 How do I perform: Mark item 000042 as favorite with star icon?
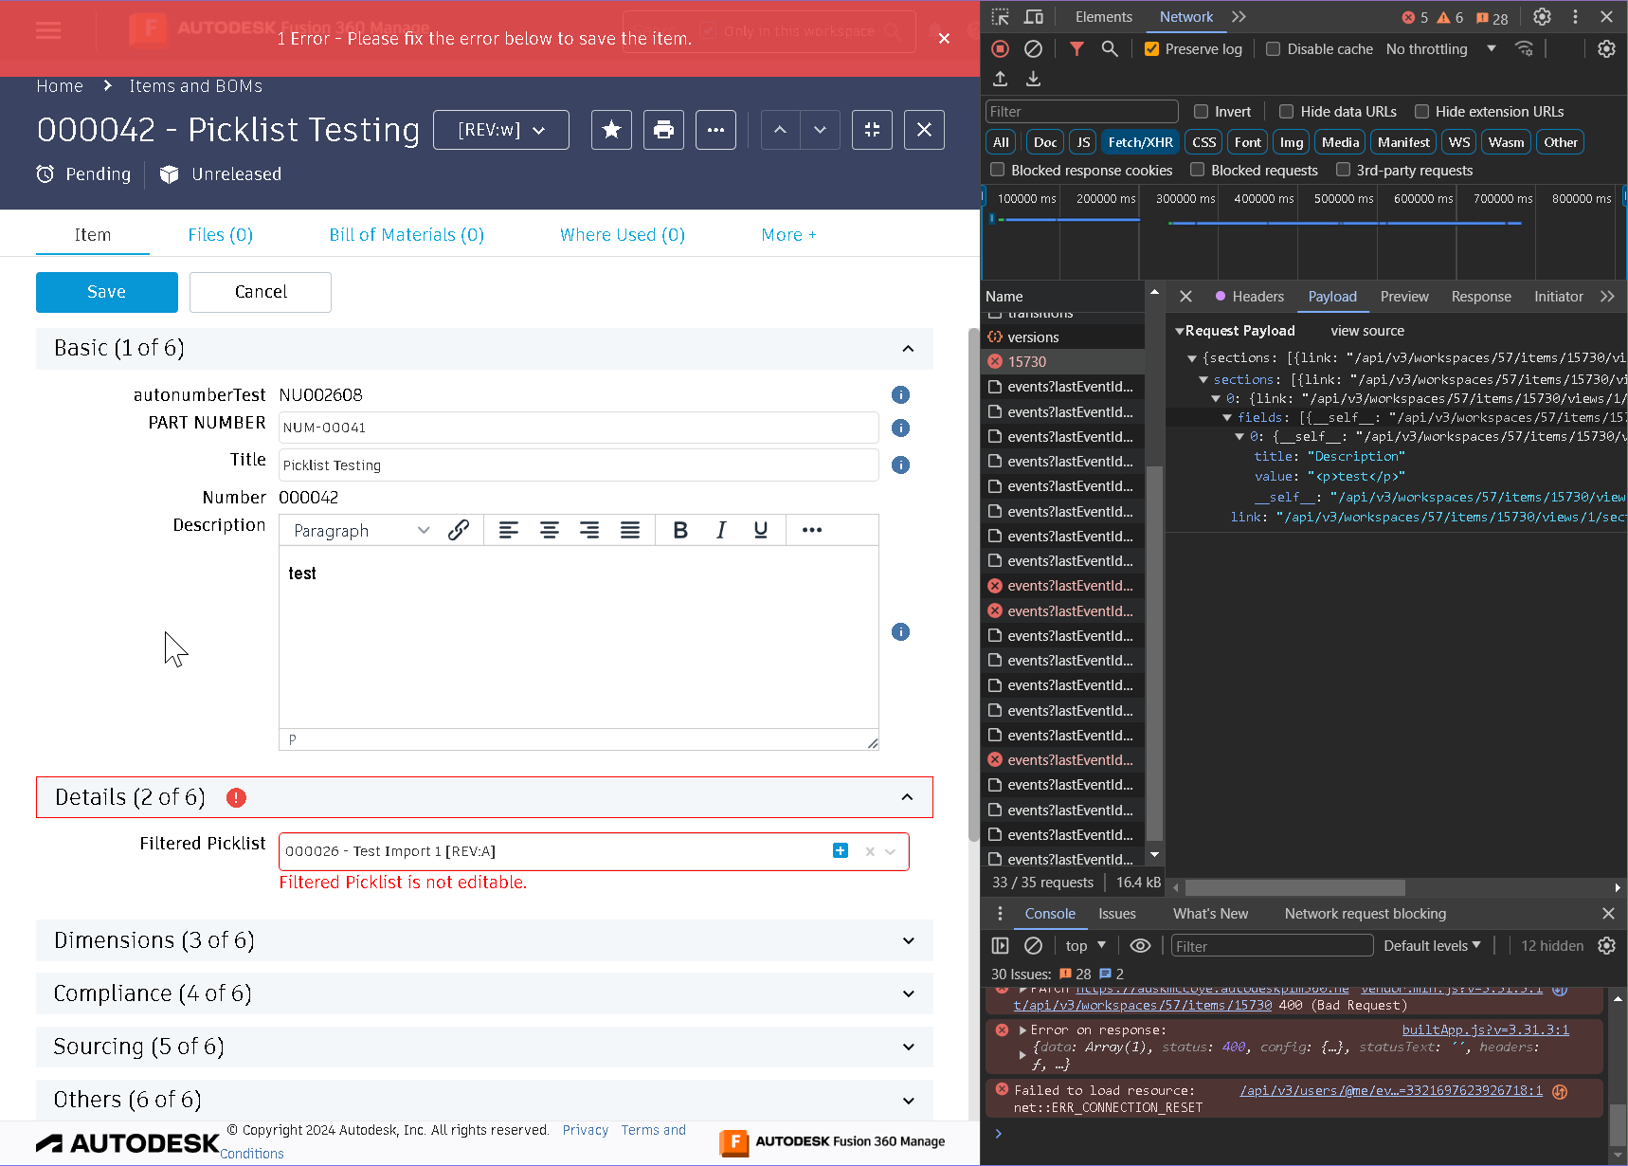pyautogui.click(x=611, y=130)
